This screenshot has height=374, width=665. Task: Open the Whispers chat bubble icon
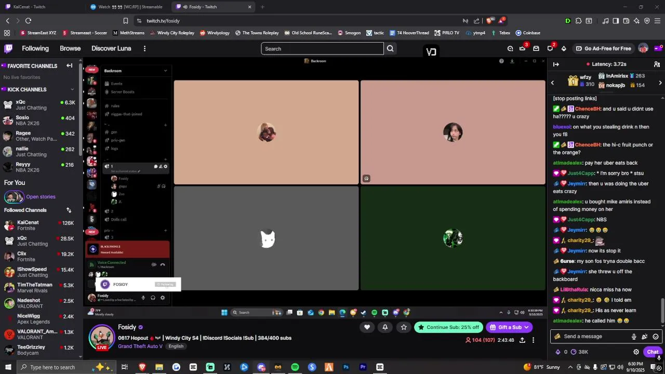click(550, 48)
